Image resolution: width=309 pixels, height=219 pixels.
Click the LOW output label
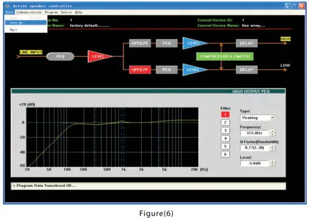pos(285,65)
